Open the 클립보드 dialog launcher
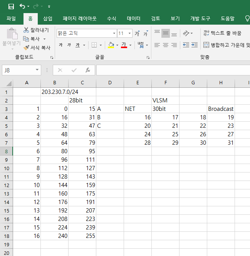250x256 pixels. coord(52,57)
